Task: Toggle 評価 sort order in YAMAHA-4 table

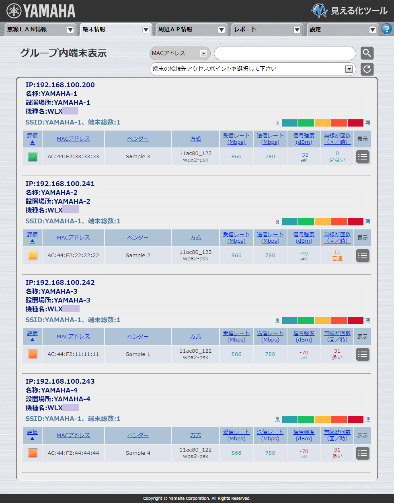Action: pos(32,432)
